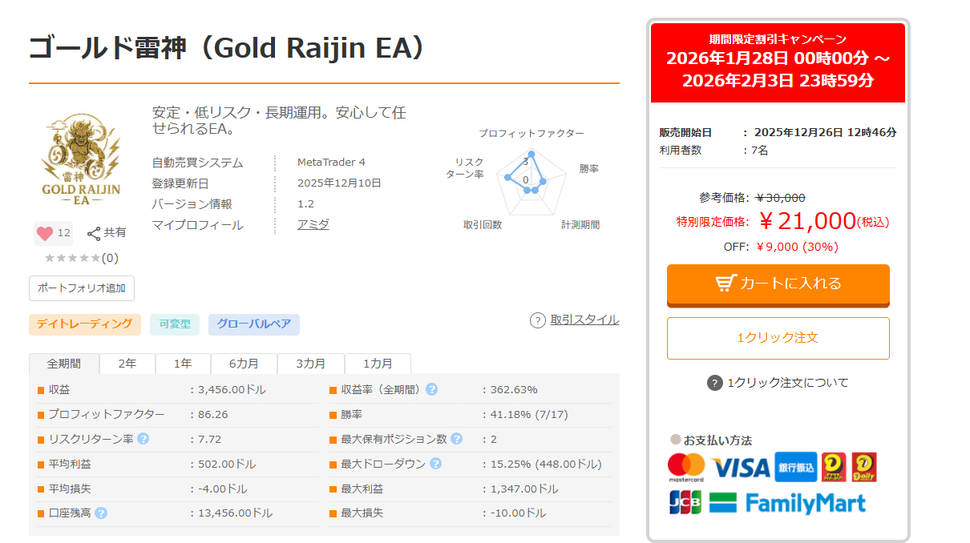970x543 pixels.
Task: Click the 41.18% (7/17) win rate value
Action: tap(529, 415)
